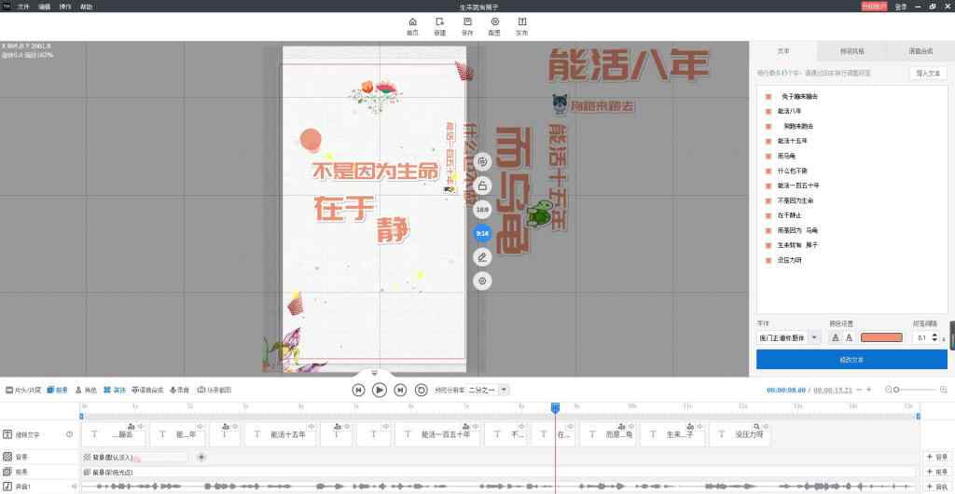This screenshot has height=494, width=955.
Task: Add a track with + 声音
Action: (x=938, y=487)
